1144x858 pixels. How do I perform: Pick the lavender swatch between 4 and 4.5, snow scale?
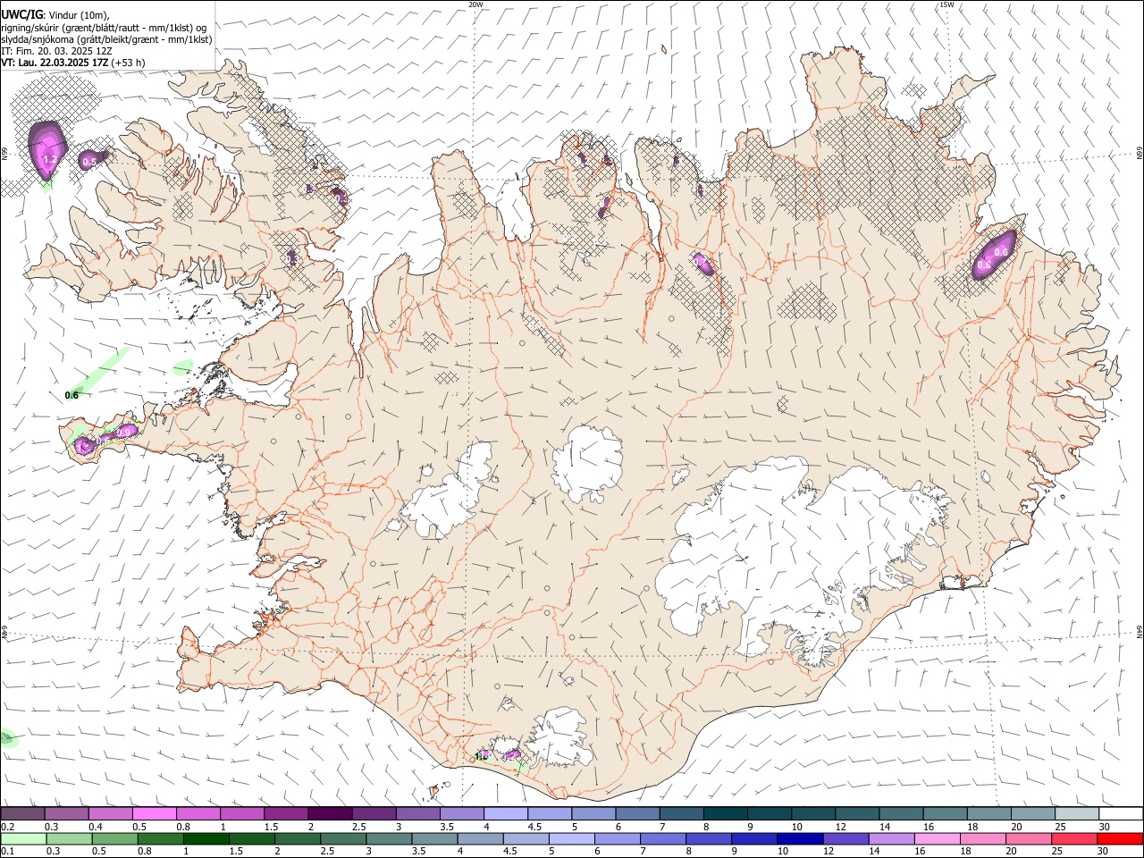coord(505,813)
